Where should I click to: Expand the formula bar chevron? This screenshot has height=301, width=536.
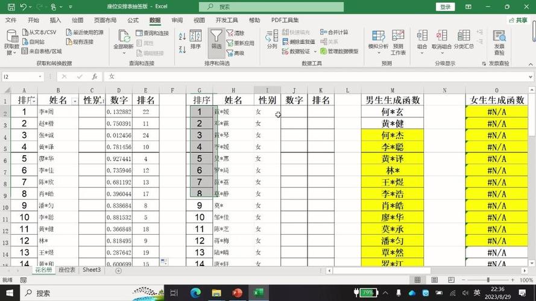531,77
